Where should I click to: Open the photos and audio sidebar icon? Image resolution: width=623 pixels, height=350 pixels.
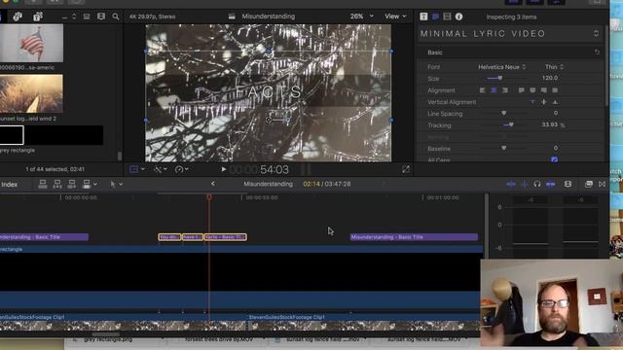tap(18, 17)
